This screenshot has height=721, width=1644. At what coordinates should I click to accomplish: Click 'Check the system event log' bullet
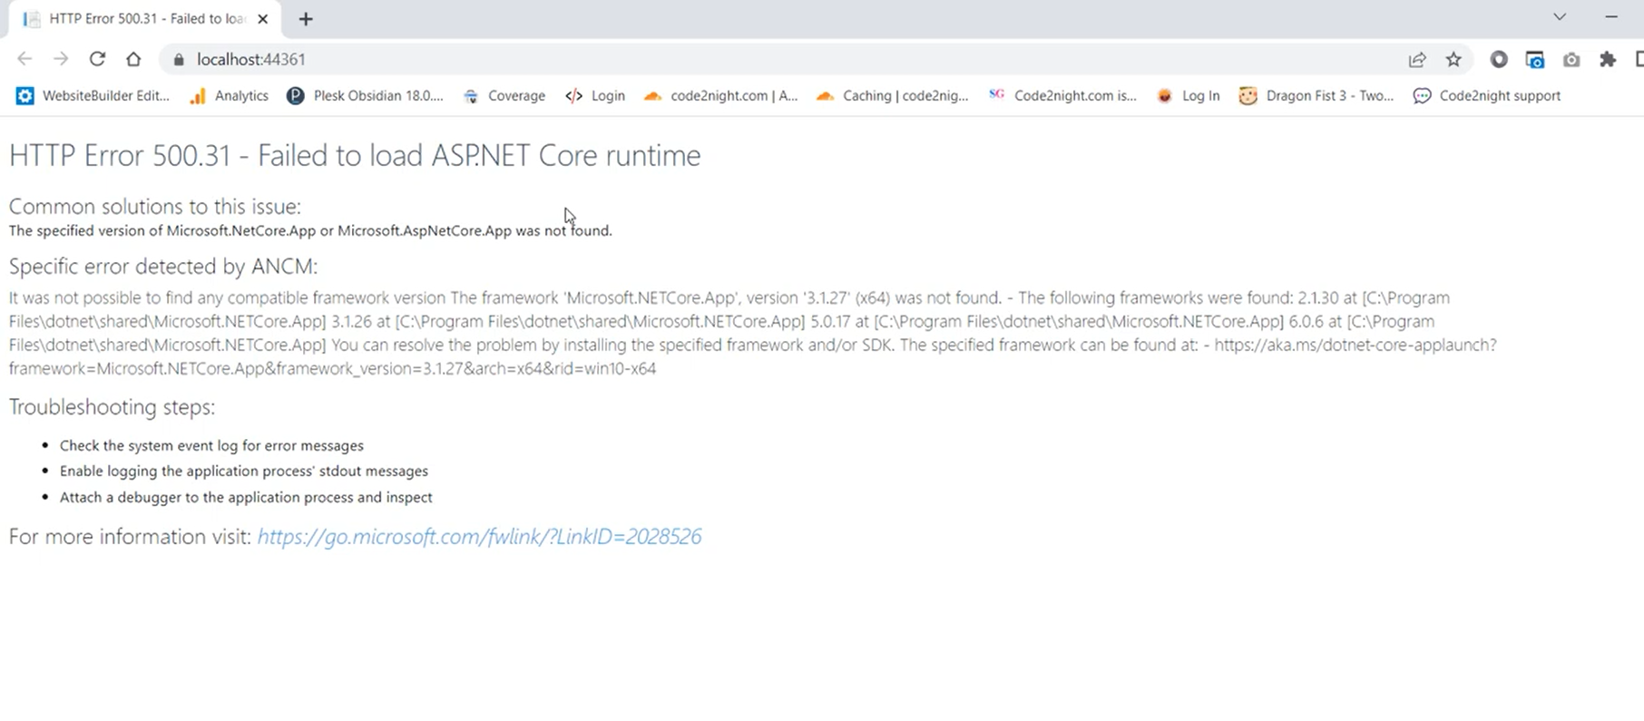[x=211, y=446]
